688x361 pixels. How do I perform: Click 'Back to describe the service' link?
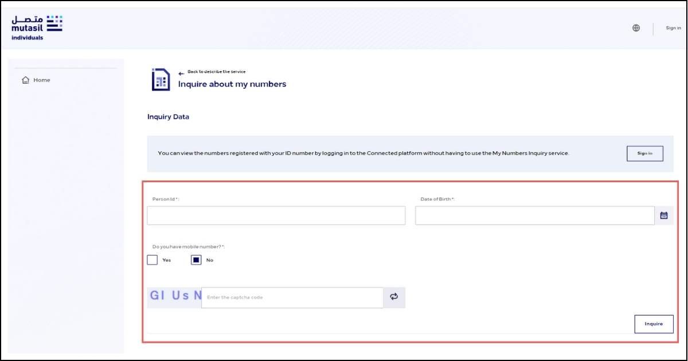point(216,71)
